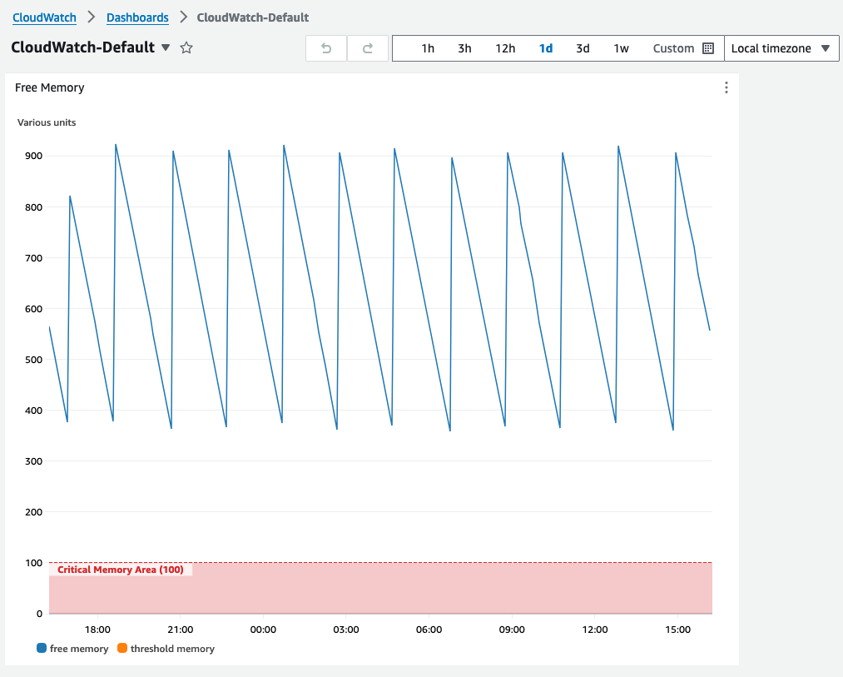This screenshot has height=677, width=843.
Task: Open the custom range calendar icon
Action: coord(708,48)
